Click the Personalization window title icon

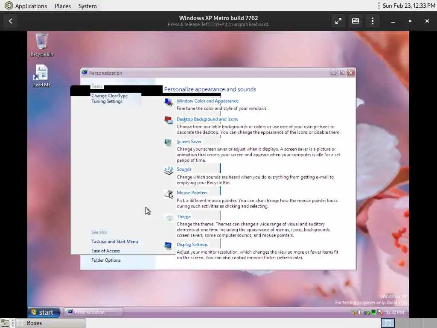coord(84,73)
